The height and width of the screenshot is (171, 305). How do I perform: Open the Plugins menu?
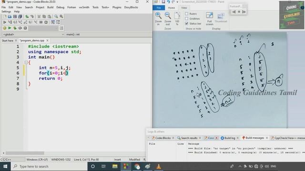pyautogui.click(x=117, y=8)
